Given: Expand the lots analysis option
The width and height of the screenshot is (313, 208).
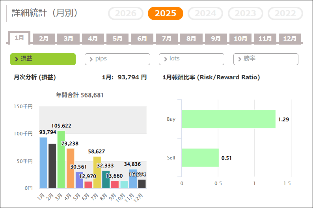Looking at the screenshot, I should tap(191, 59).
